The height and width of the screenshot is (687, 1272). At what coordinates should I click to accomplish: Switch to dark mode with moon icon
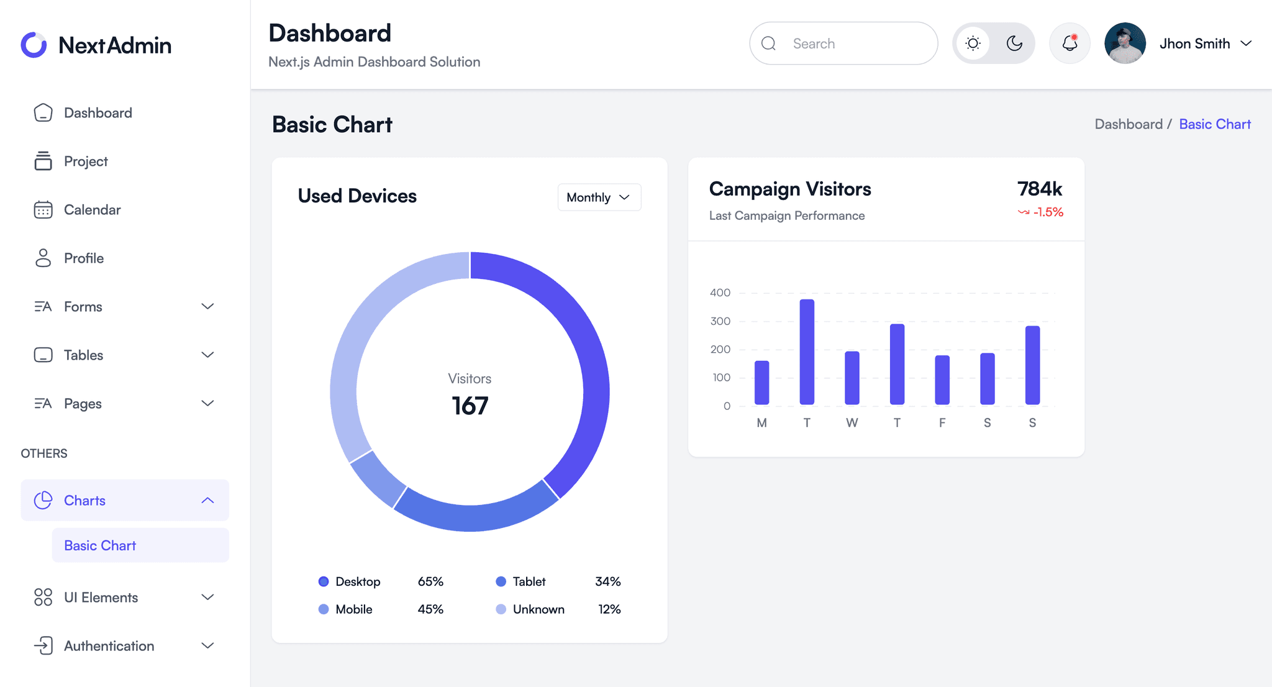[x=1014, y=43]
